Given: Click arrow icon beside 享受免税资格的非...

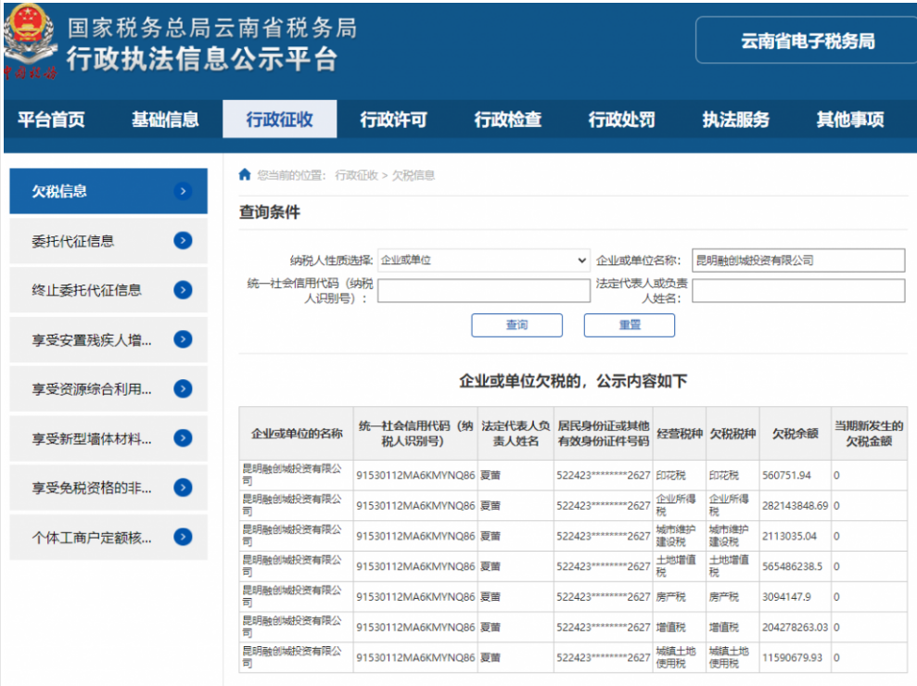Looking at the screenshot, I should pos(183,488).
